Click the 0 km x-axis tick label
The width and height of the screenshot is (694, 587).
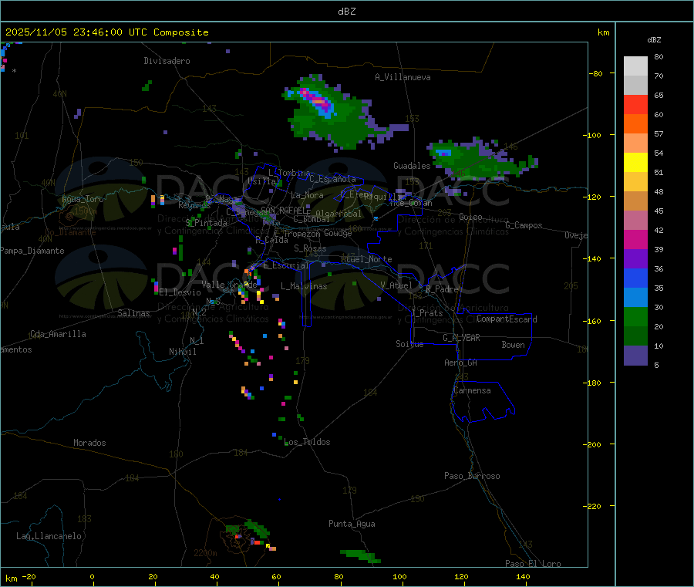point(92,576)
